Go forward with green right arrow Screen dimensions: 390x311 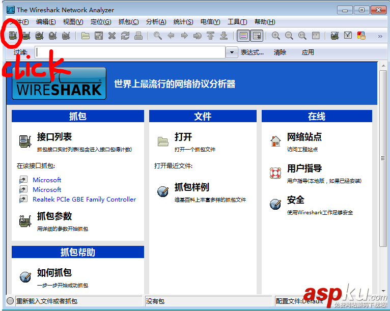pos(184,36)
